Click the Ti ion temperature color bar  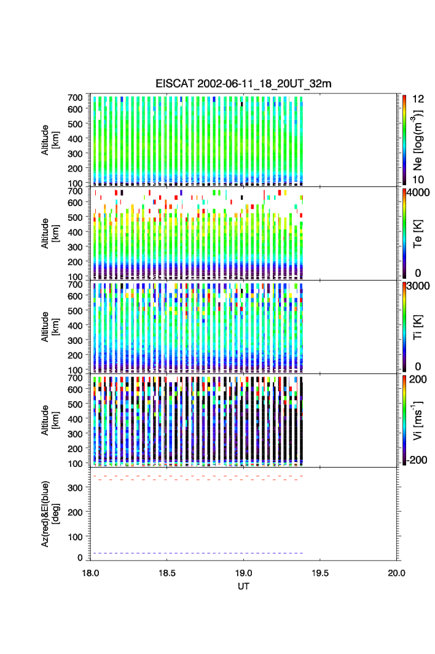click(x=404, y=327)
